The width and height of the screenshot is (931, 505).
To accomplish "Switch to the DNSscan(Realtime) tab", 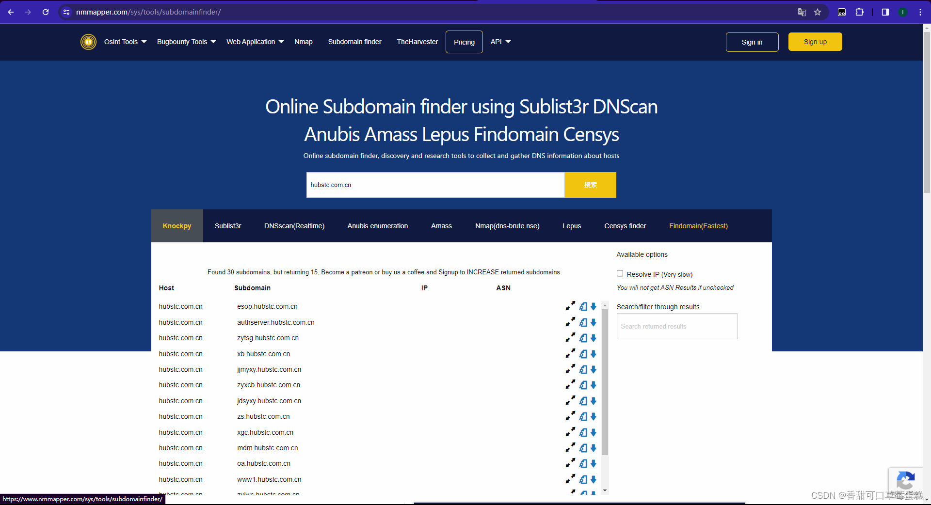I will (x=294, y=226).
